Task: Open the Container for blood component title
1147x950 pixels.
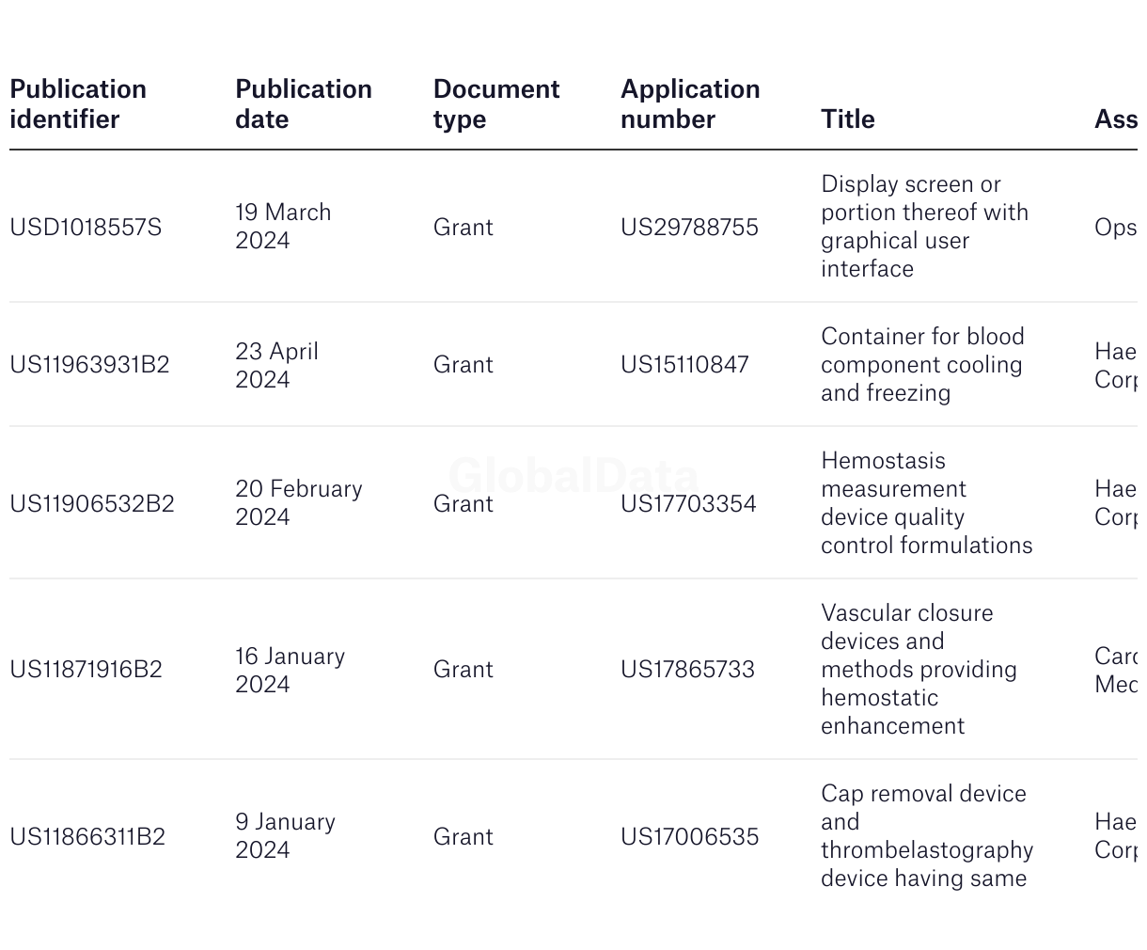Action: click(922, 365)
